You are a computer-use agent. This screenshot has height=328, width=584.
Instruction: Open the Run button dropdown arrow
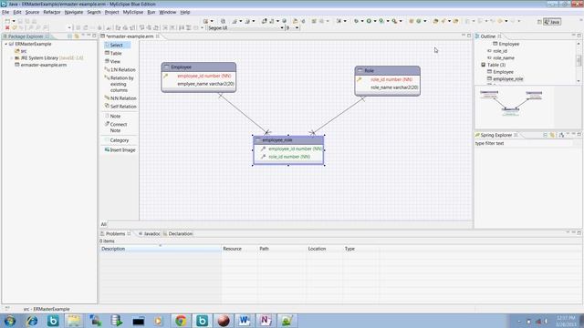pos(375,21)
